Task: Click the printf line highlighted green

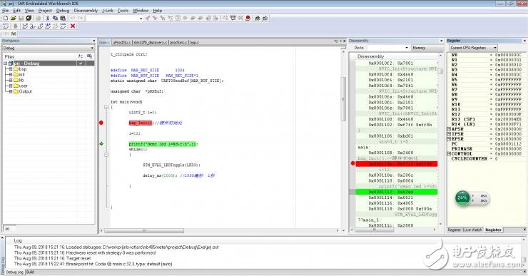Action: click(163, 144)
